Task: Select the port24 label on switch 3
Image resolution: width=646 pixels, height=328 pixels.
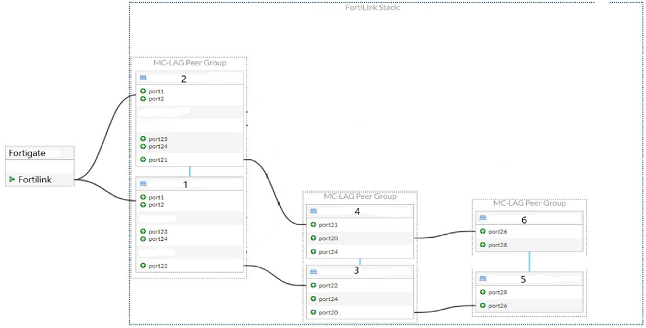Action: [x=328, y=299]
